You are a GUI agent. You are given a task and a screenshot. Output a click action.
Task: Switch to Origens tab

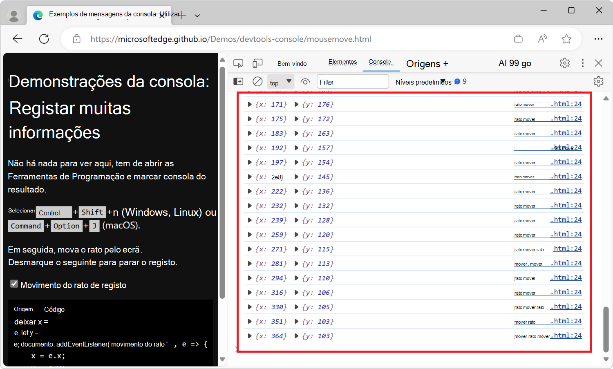[x=423, y=64]
